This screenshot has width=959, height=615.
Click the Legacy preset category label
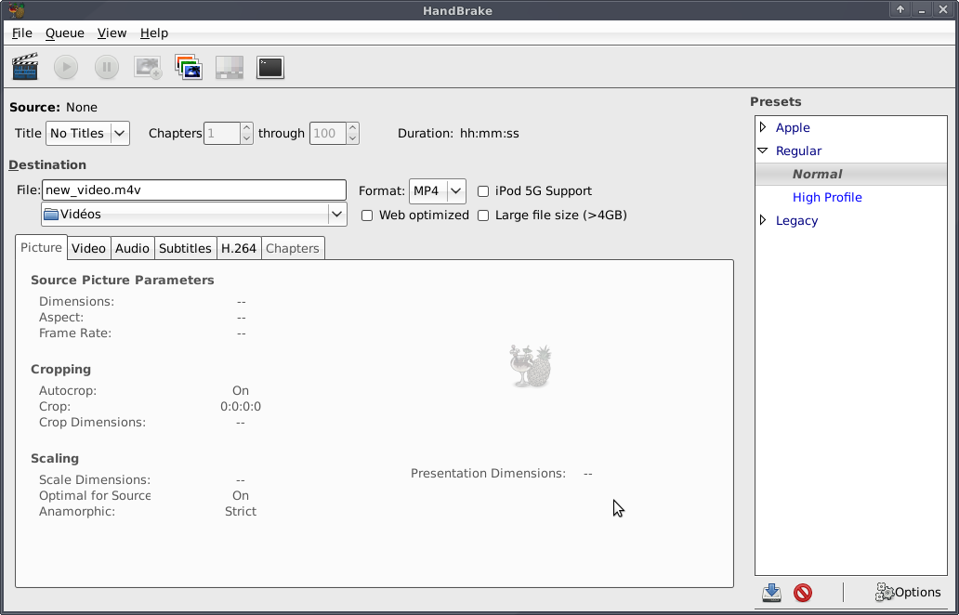(x=796, y=221)
